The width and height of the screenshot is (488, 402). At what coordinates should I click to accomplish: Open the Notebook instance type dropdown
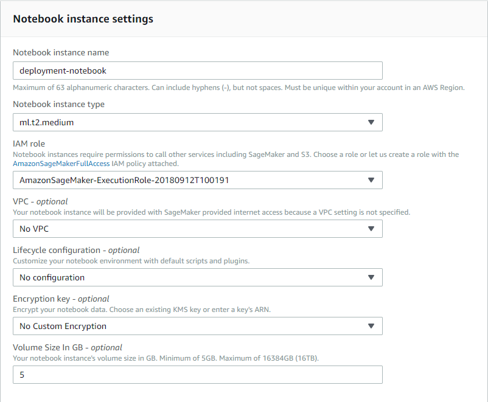(x=198, y=122)
